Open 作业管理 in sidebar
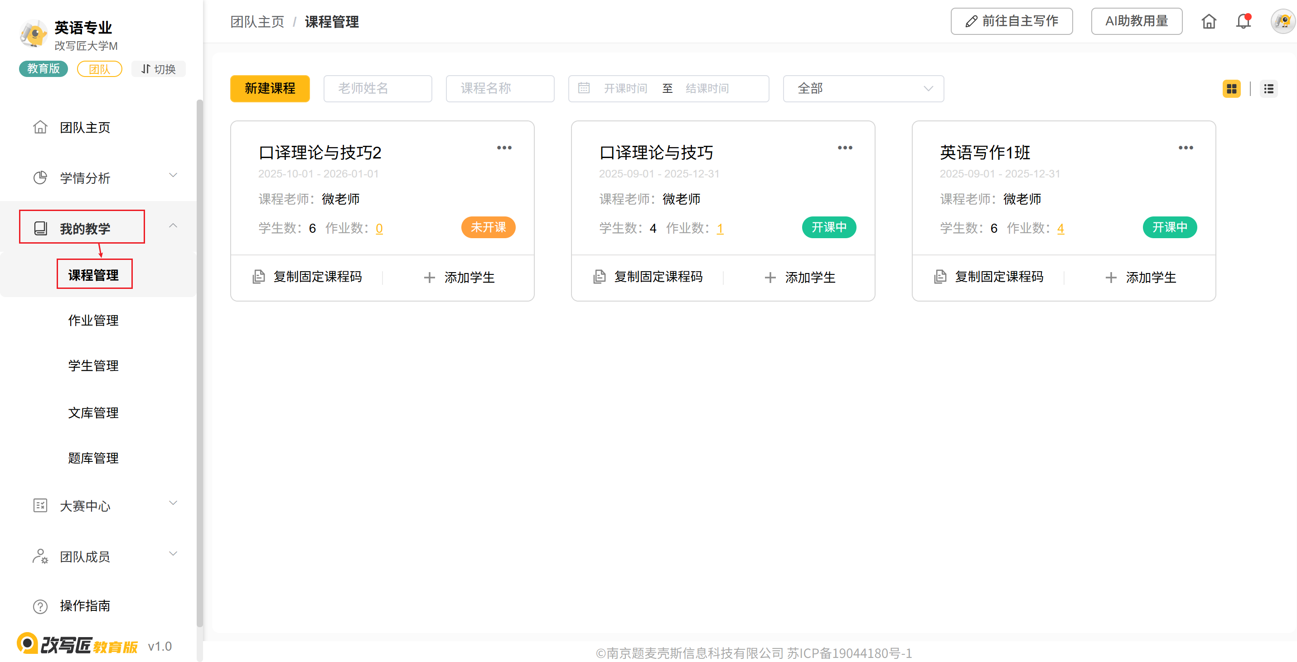 click(x=94, y=321)
